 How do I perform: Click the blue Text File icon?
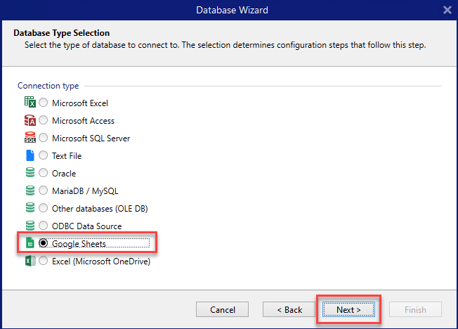pyautogui.click(x=30, y=155)
